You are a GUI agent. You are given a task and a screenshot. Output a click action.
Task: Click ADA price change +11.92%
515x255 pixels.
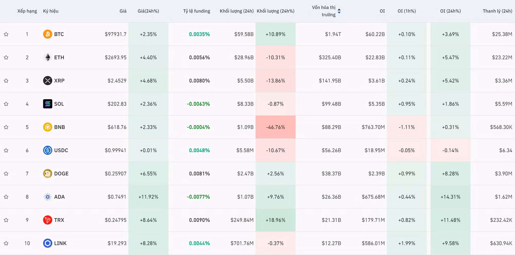click(148, 197)
